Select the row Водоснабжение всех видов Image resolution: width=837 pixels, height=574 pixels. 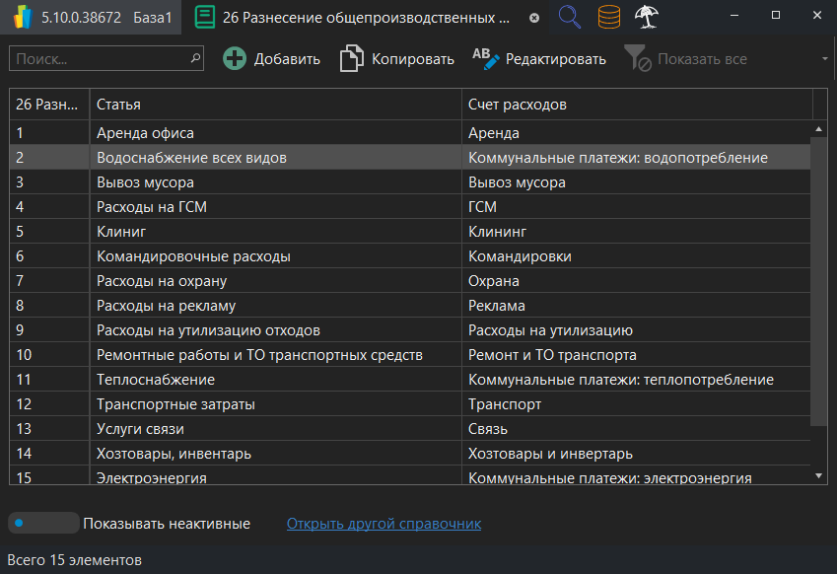(246, 157)
